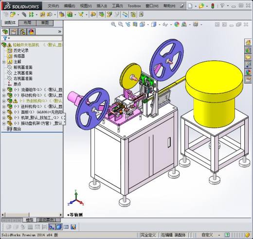Select the ConfigurationManager tab icon
This screenshot has height=239, width=253.
click(x=22, y=32)
